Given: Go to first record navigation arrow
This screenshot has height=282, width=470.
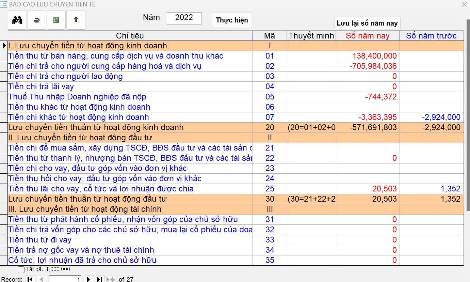Looking at the screenshot, I should [30, 279].
